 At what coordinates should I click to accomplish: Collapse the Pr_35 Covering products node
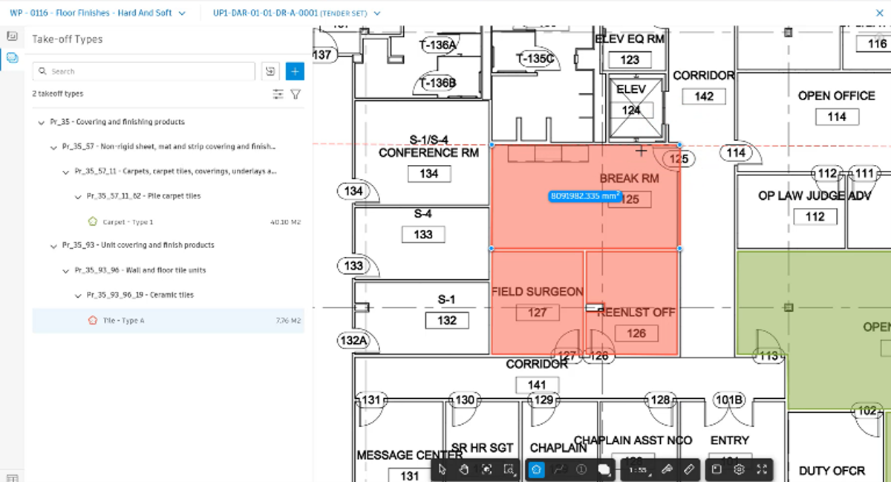click(x=42, y=122)
